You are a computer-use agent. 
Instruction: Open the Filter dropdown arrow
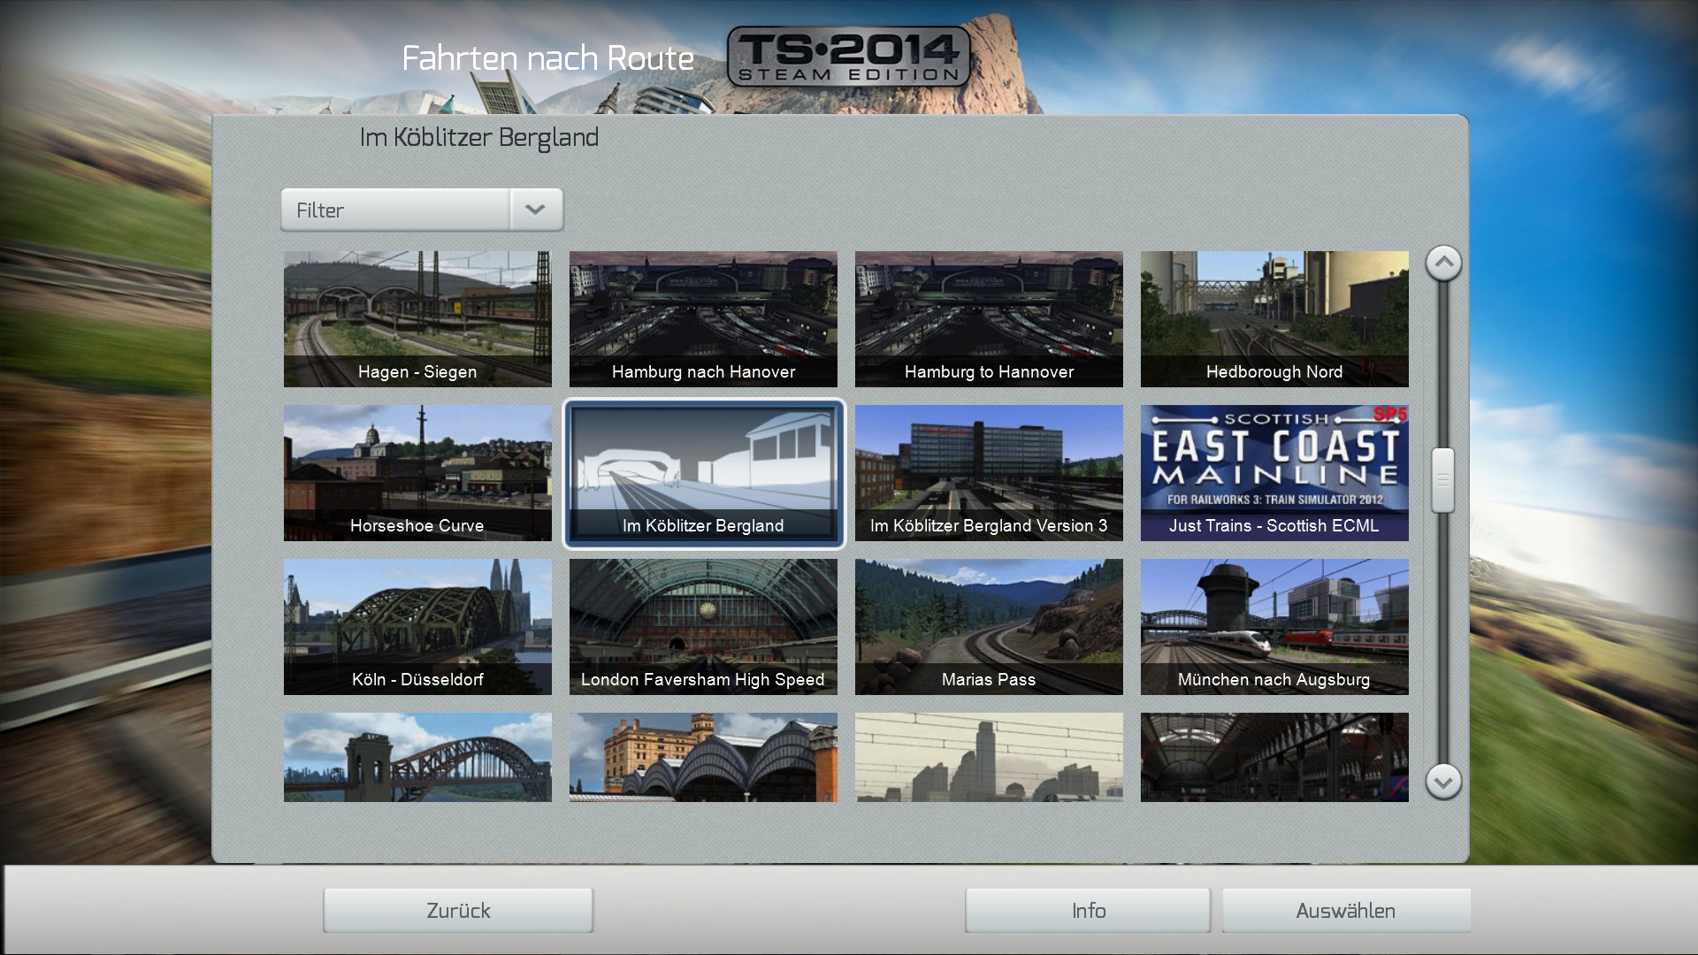535,210
